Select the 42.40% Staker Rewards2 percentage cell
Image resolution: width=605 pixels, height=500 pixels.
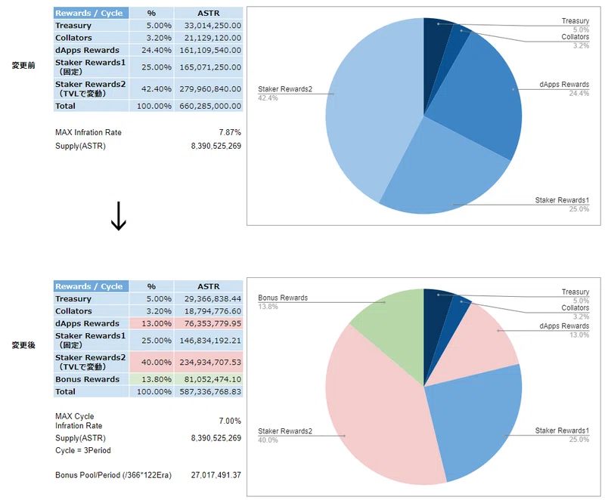click(x=152, y=89)
